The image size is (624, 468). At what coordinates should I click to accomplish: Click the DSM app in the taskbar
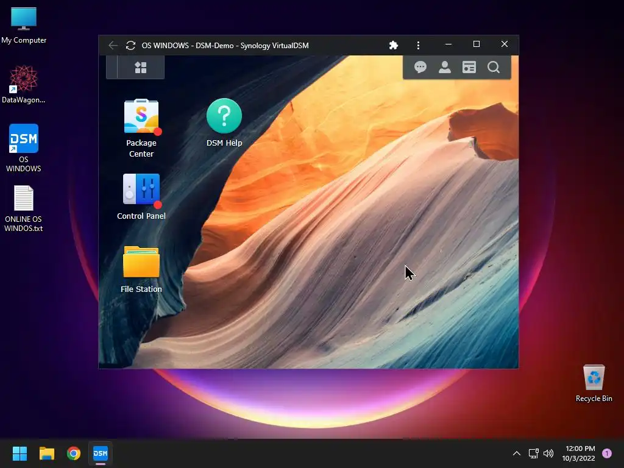pyautogui.click(x=101, y=453)
